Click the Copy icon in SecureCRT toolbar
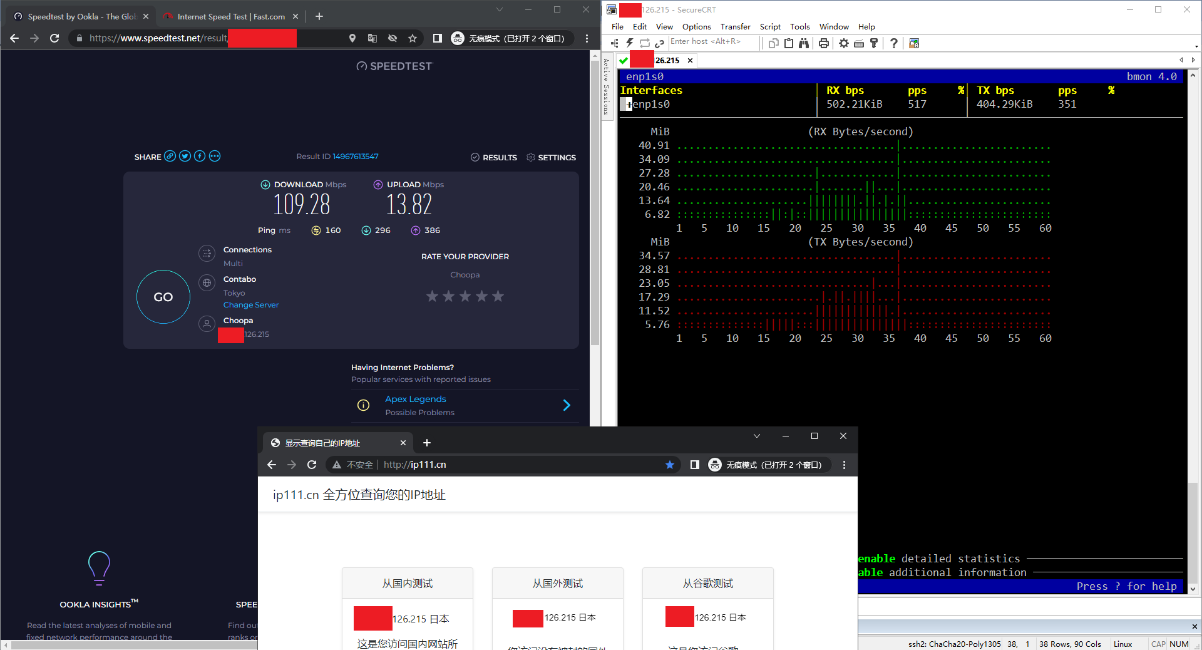Screen dimensions: 1202x650 (x=774, y=43)
